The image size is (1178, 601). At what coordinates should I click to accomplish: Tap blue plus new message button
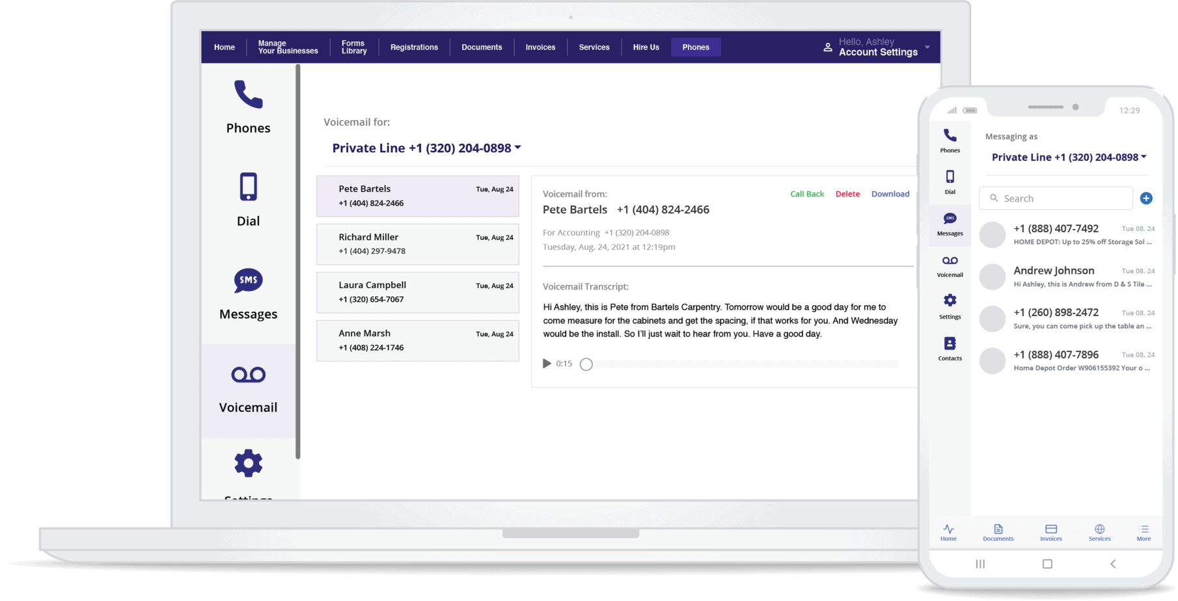pos(1146,198)
